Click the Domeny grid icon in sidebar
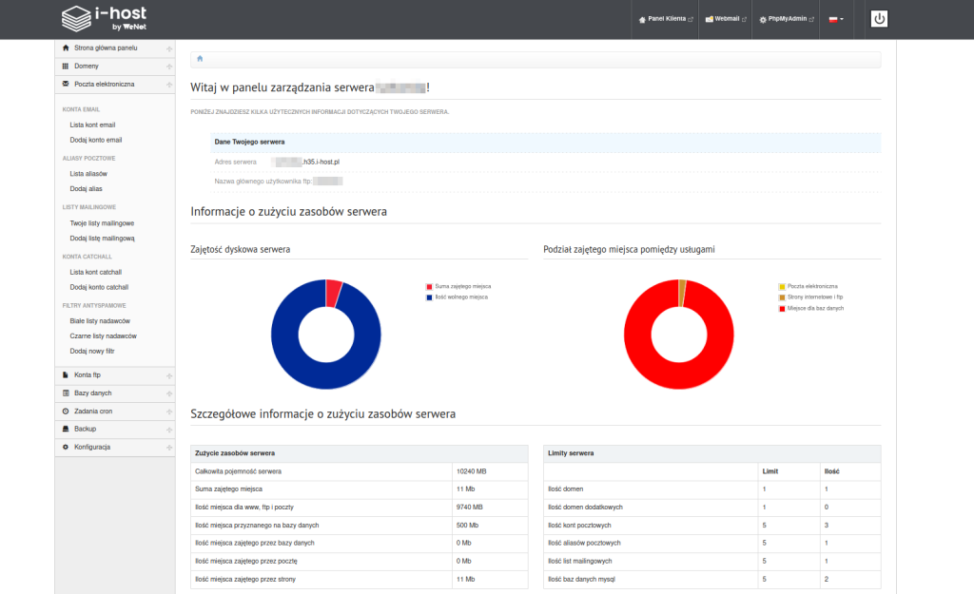 [65, 66]
